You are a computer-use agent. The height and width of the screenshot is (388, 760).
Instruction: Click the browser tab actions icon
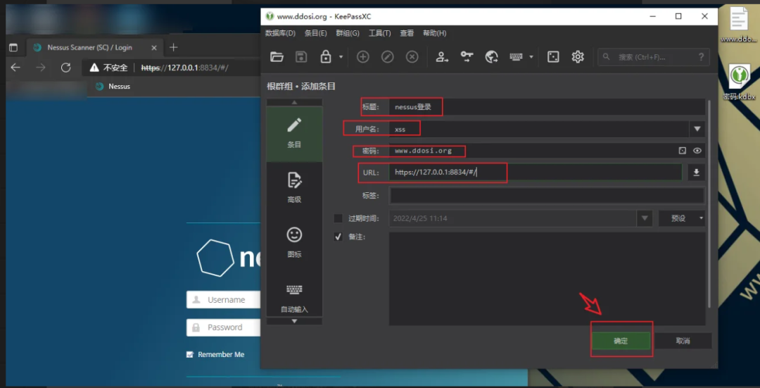click(x=13, y=47)
